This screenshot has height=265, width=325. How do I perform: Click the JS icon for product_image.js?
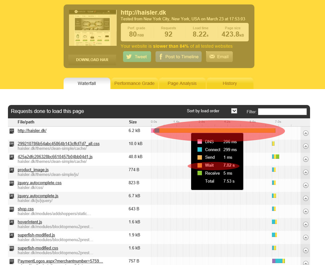click(12, 170)
